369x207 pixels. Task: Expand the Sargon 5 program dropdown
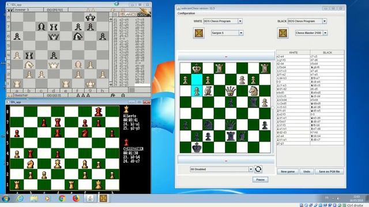(x=241, y=33)
